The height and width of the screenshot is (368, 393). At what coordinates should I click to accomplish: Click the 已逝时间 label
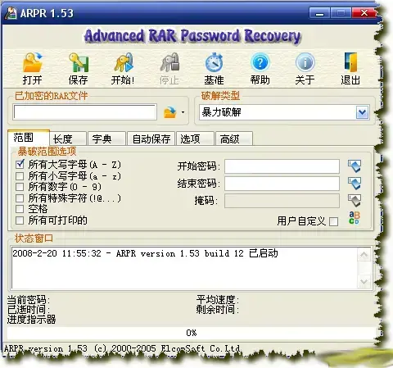(x=29, y=309)
